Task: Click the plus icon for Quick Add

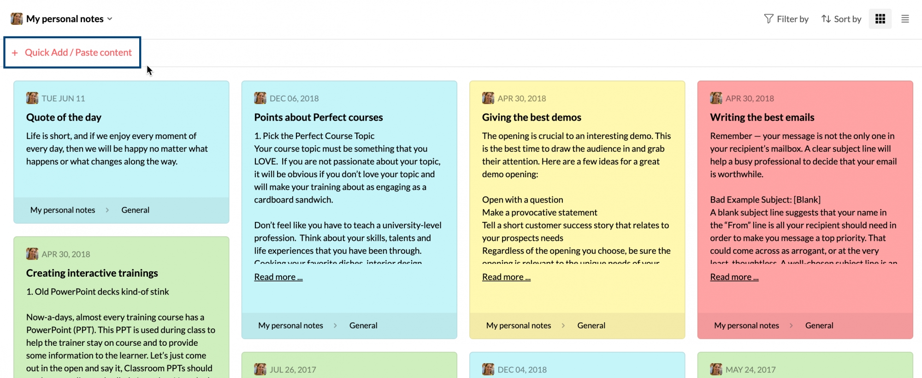Action: (x=15, y=53)
